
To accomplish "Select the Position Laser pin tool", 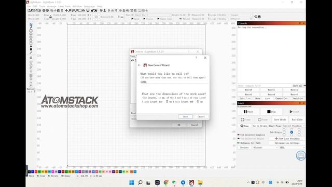I will (x=31, y=49).
